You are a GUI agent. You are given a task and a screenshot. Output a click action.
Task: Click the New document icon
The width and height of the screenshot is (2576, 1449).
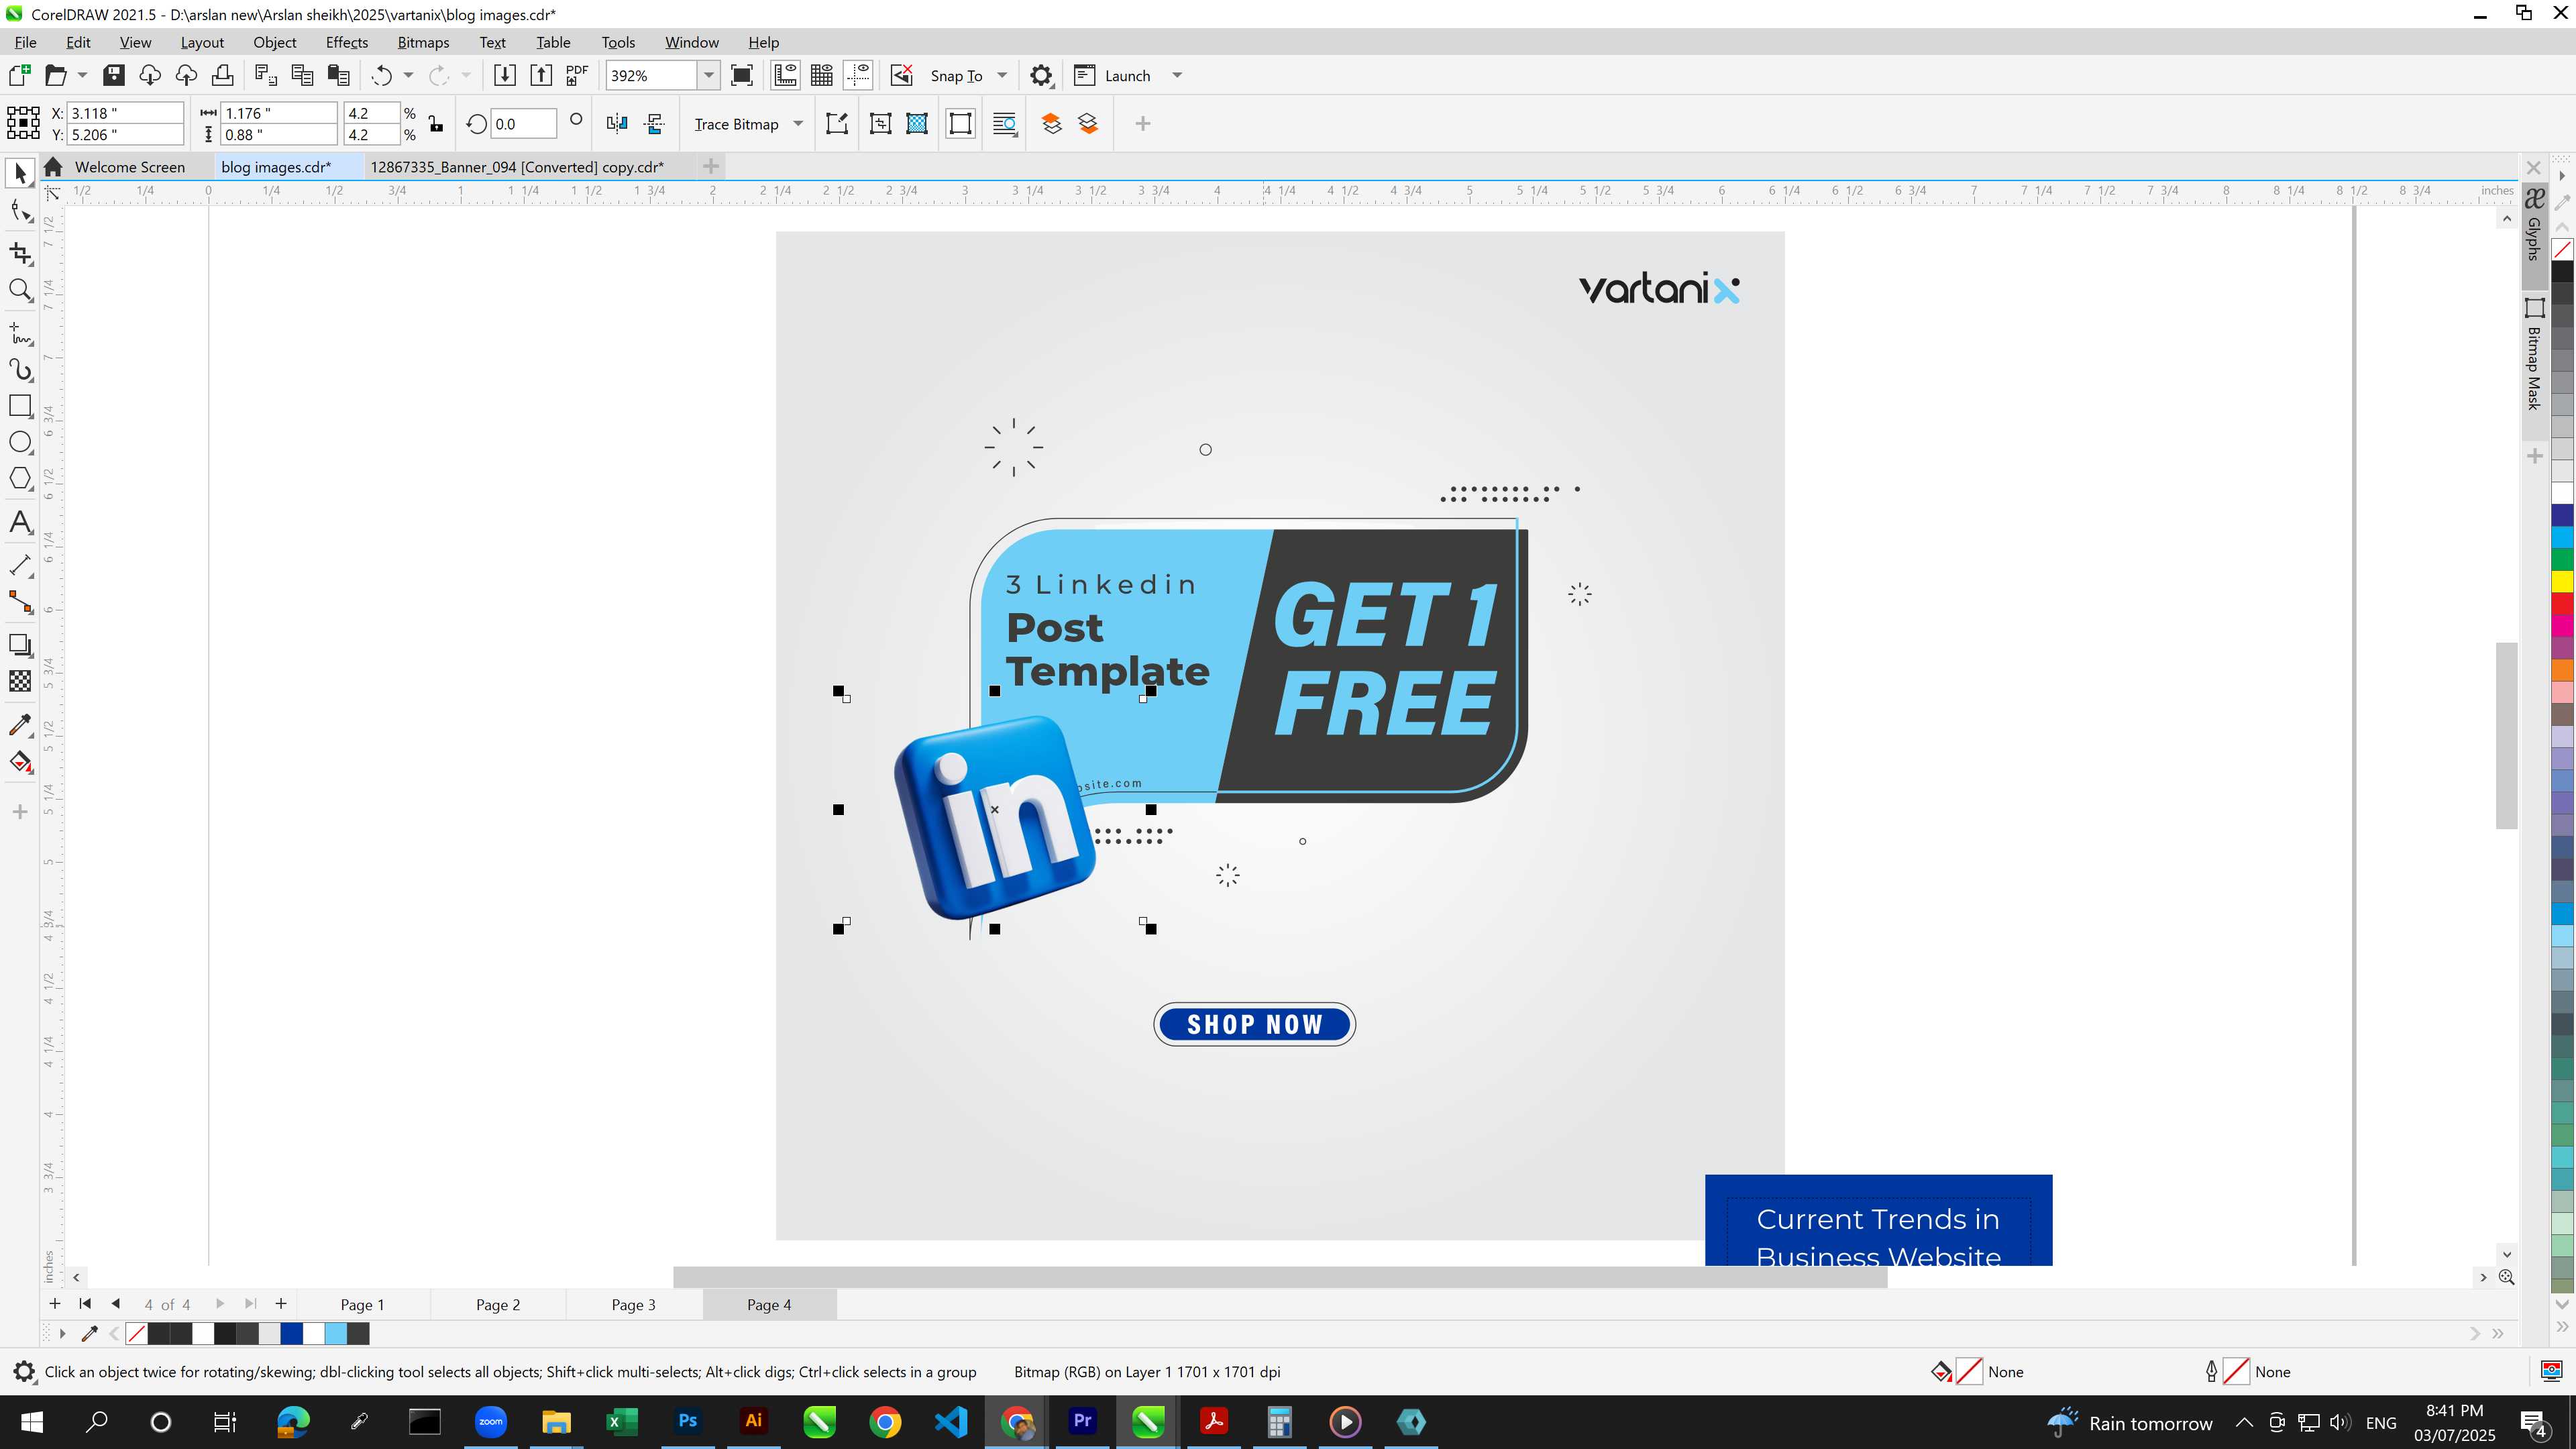20,75
